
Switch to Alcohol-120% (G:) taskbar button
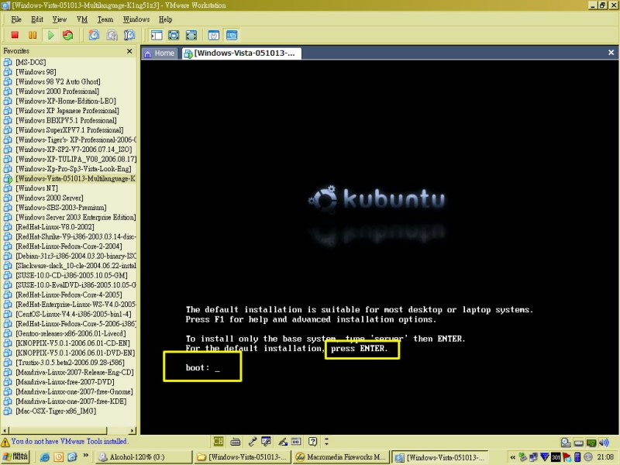click(143, 457)
